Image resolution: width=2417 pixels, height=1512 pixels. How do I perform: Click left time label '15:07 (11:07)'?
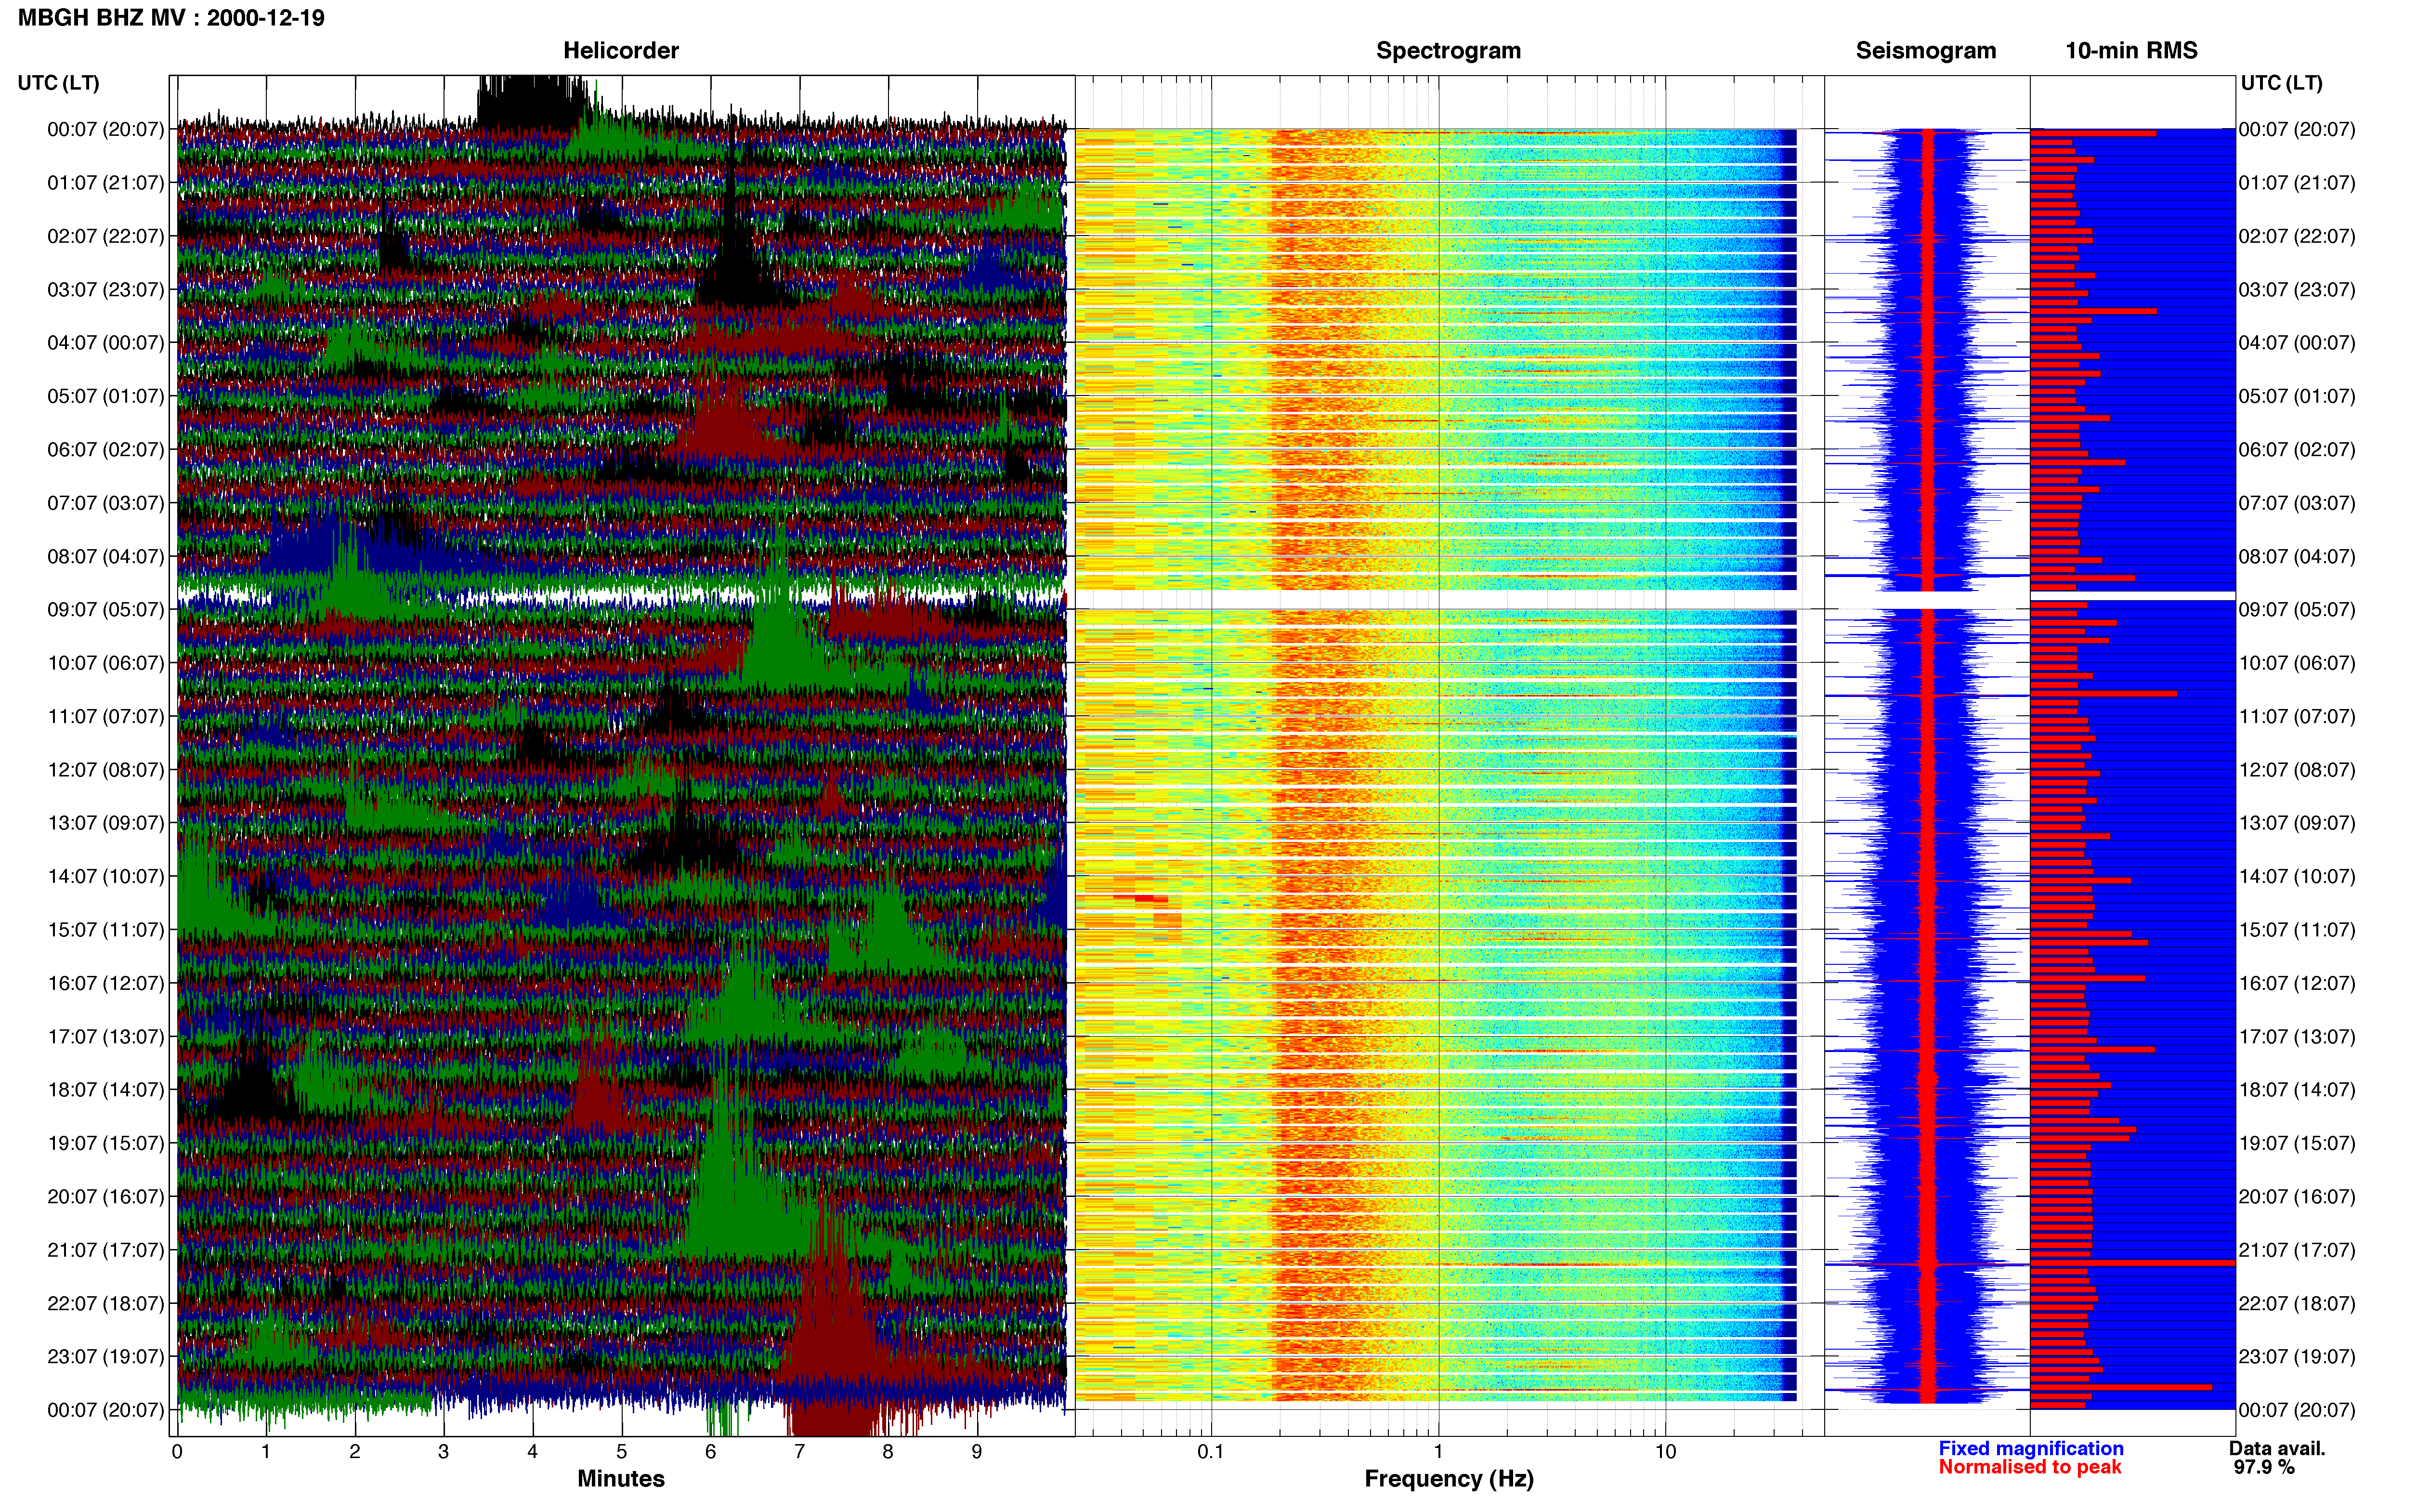tap(105, 930)
